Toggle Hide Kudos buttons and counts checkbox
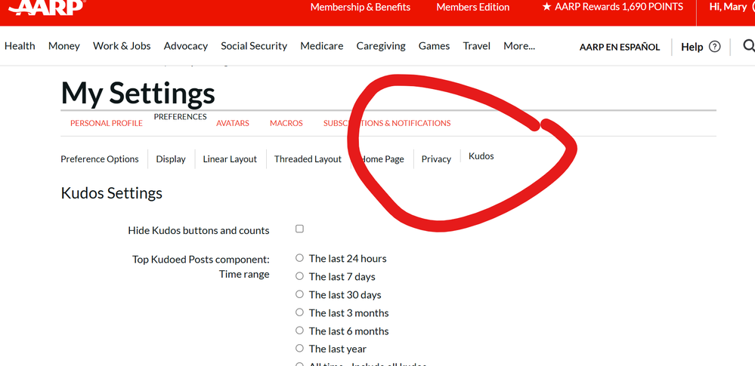This screenshot has height=366, width=755. pyautogui.click(x=299, y=229)
